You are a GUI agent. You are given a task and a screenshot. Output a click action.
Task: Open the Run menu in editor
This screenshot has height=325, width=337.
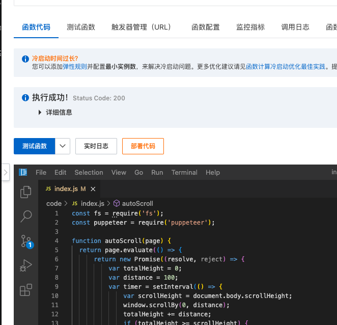[x=157, y=172]
